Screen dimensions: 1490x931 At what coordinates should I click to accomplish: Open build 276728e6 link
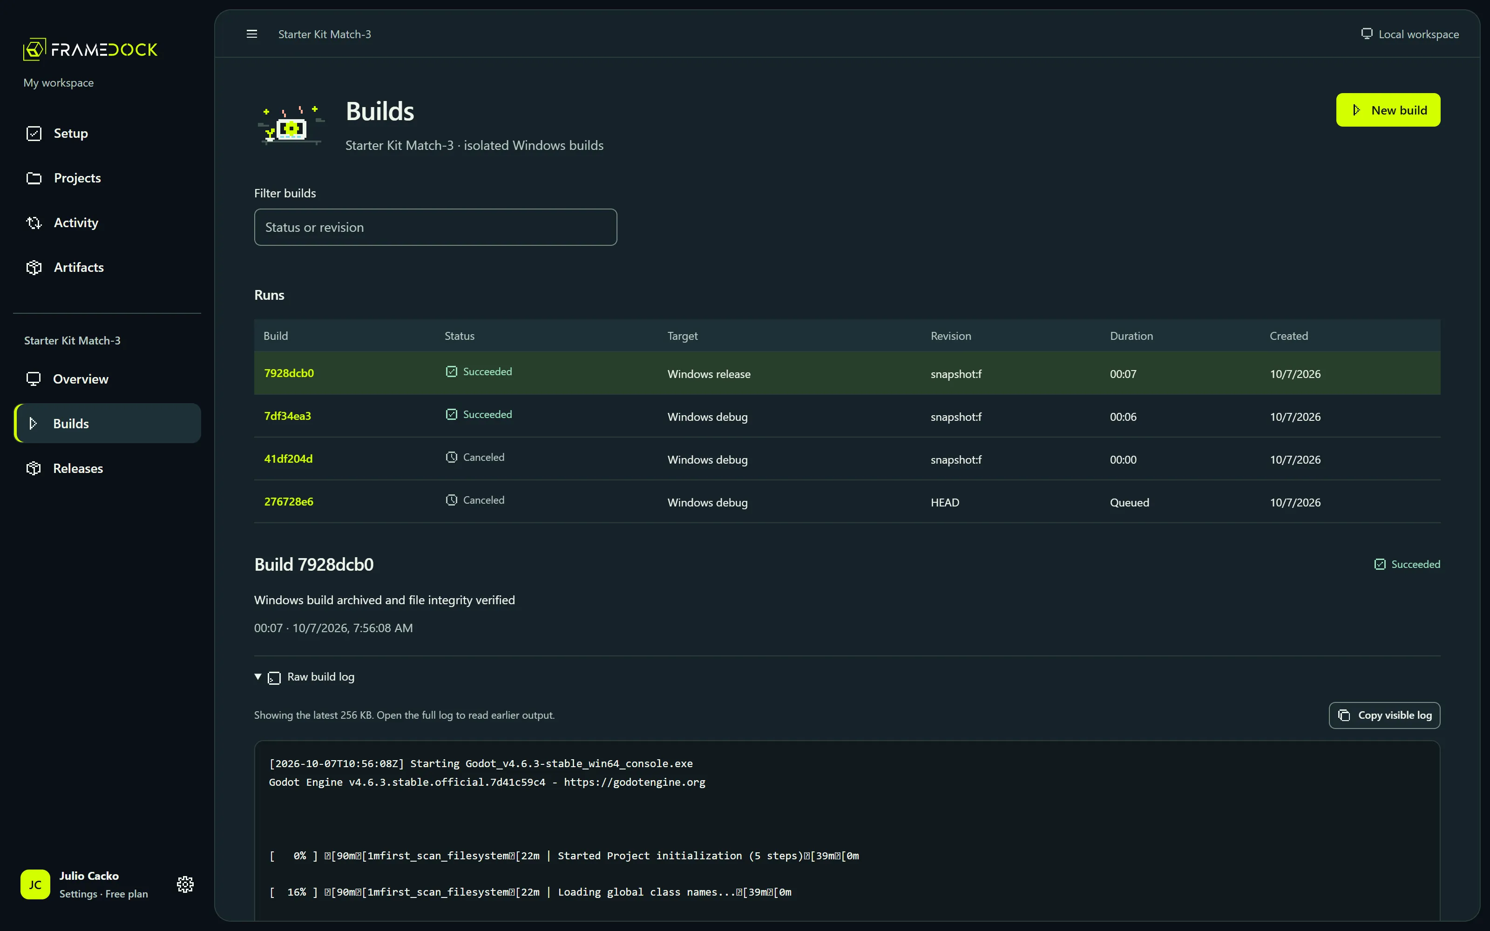pos(289,502)
